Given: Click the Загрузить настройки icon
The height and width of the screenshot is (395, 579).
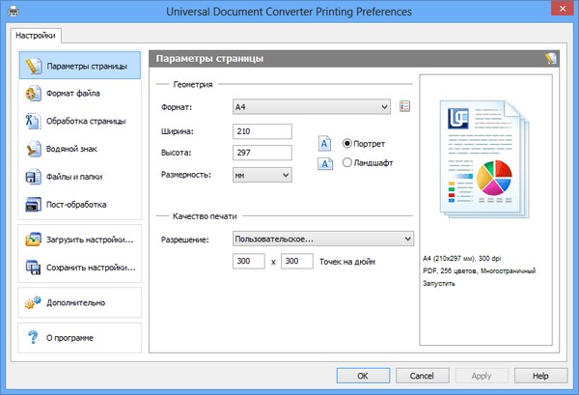Looking at the screenshot, I should (x=32, y=239).
